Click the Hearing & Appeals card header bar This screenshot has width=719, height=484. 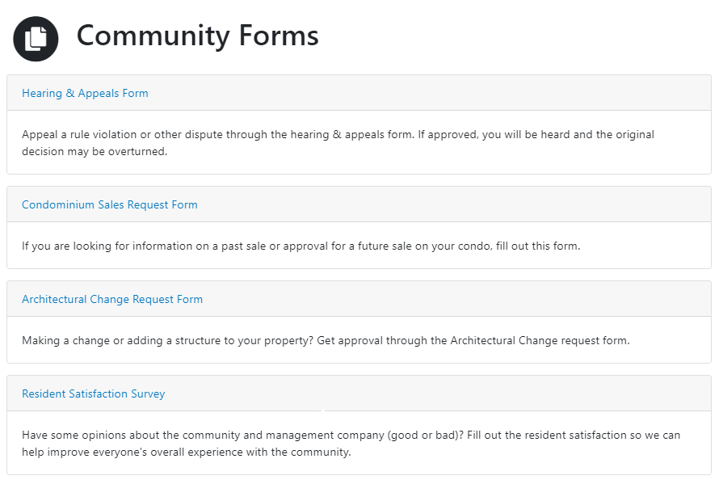pyautogui.click(x=359, y=93)
